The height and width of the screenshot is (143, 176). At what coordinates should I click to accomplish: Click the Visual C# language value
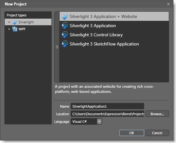point(79,122)
